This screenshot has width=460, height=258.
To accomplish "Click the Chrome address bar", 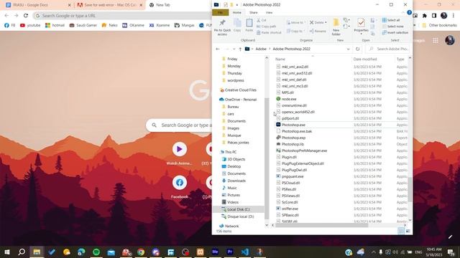I will pos(123,16).
